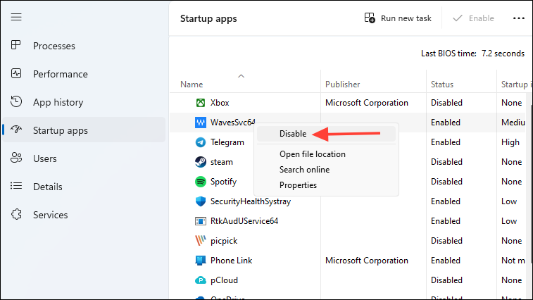Click the WavesSvc64 app icon
This screenshot has height=300, width=533.
(201, 123)
